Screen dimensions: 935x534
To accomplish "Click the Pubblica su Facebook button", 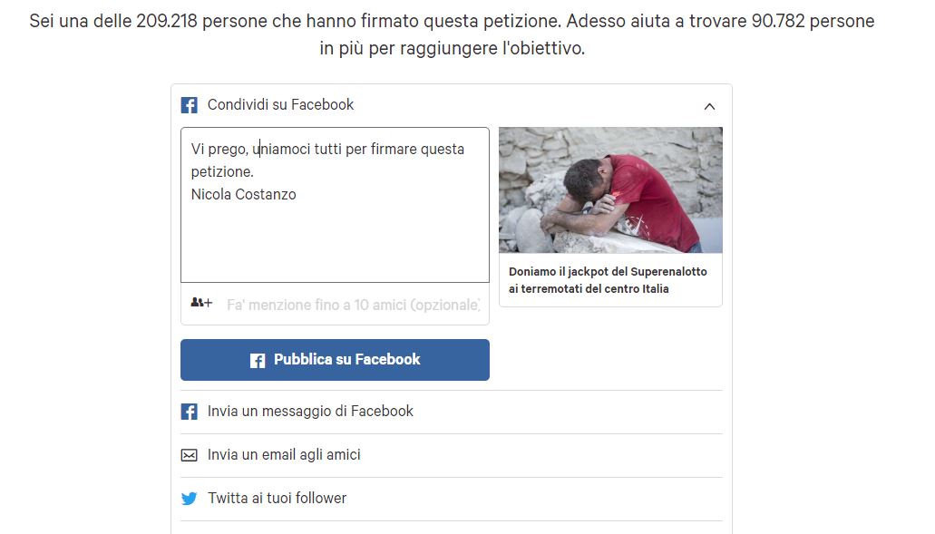I will pyautogui.click(x=336, y=360).
